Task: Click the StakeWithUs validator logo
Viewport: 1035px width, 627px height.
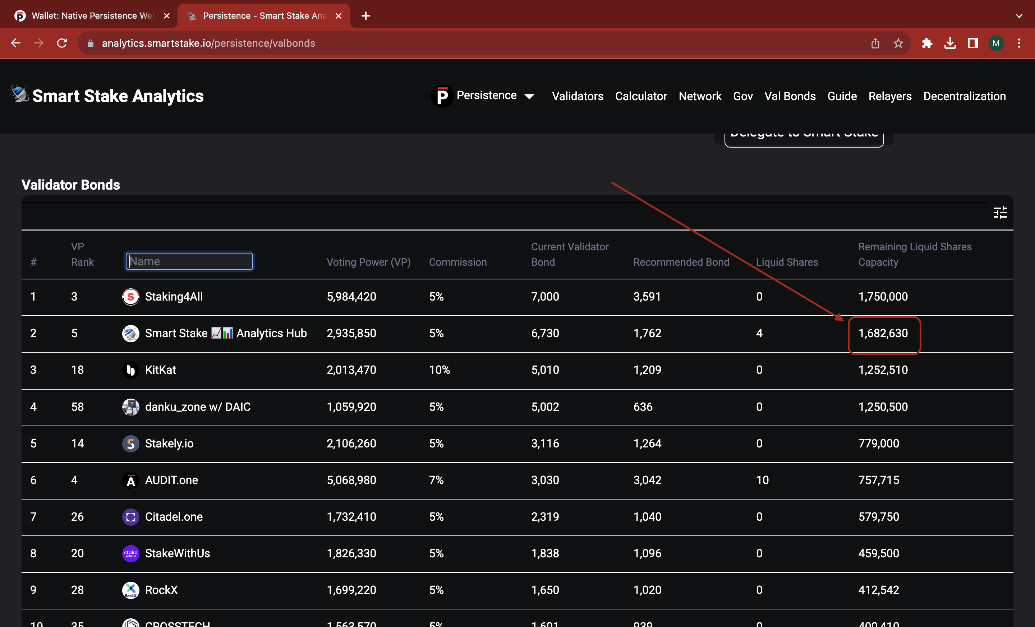Action: coord(131,553)
